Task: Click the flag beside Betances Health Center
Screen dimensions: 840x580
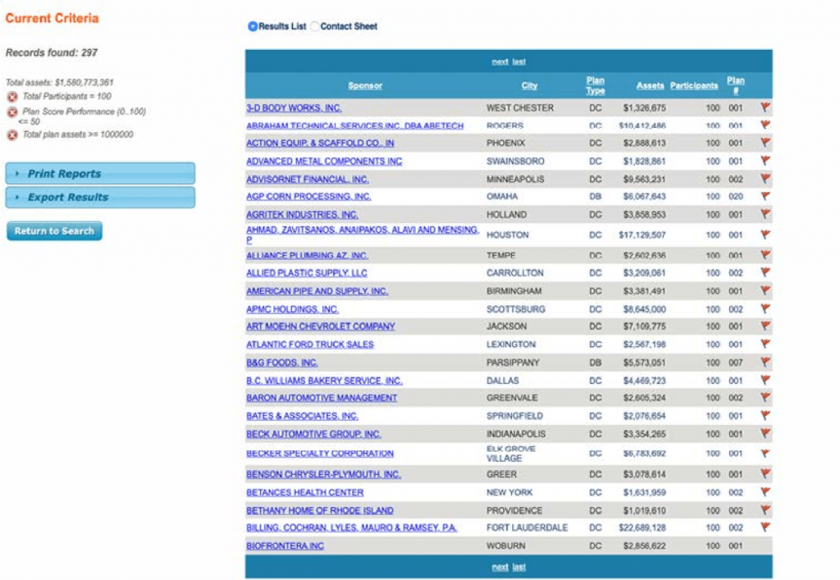Action: (765, 492)
